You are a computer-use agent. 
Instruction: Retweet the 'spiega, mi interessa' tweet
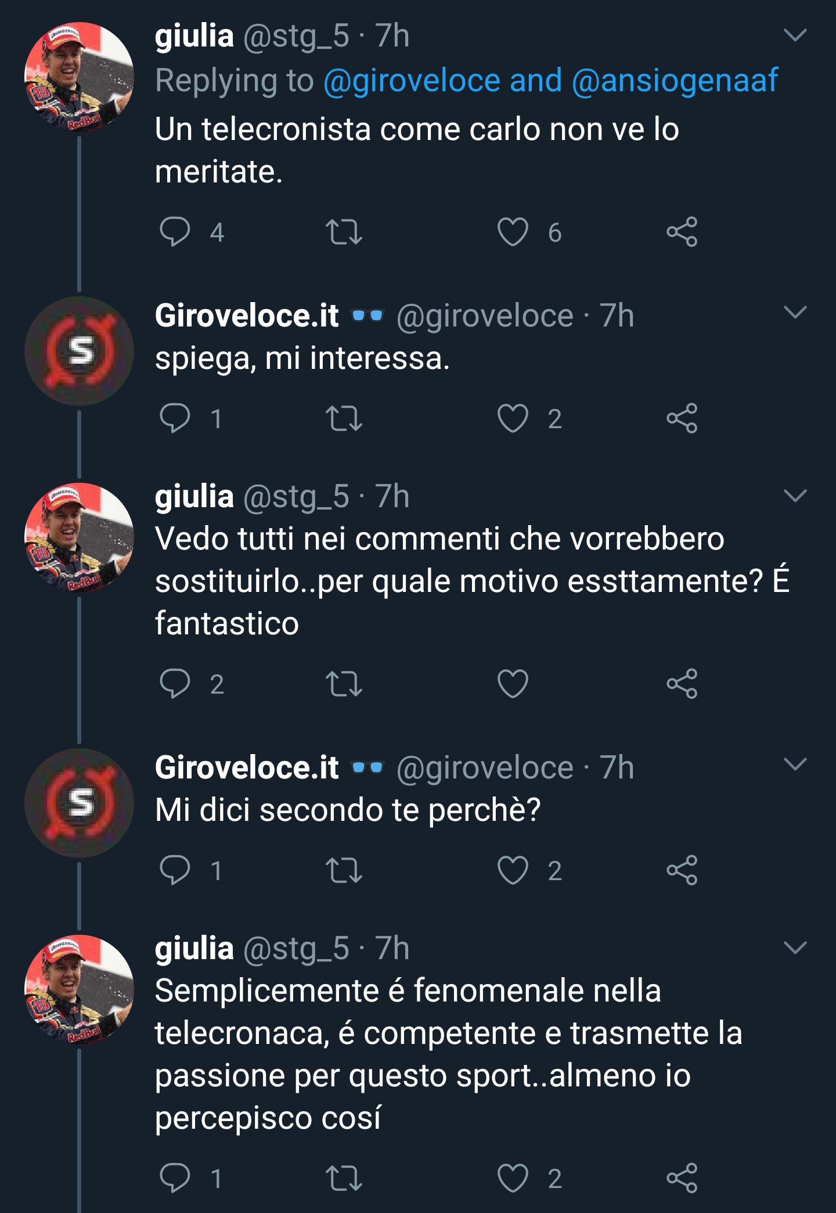click(x=344, y=418)
